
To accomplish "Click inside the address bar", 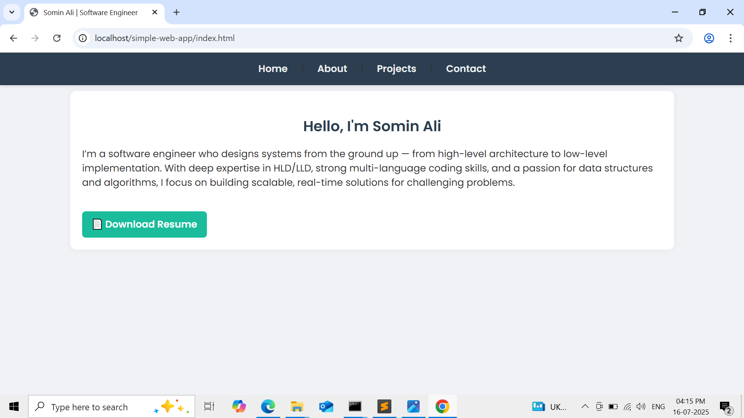I will (x=271, y=38).
